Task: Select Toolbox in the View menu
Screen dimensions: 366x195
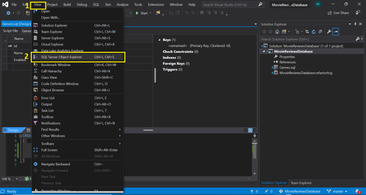Action: coord(78,117)
